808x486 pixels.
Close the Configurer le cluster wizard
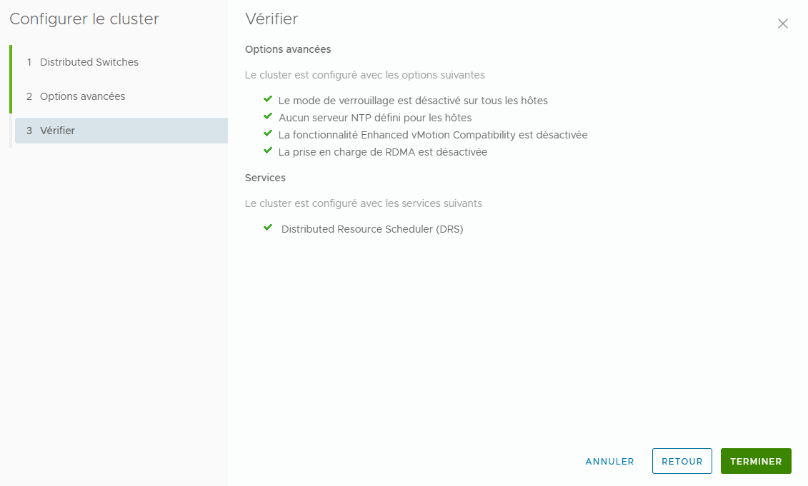[783, 24]
